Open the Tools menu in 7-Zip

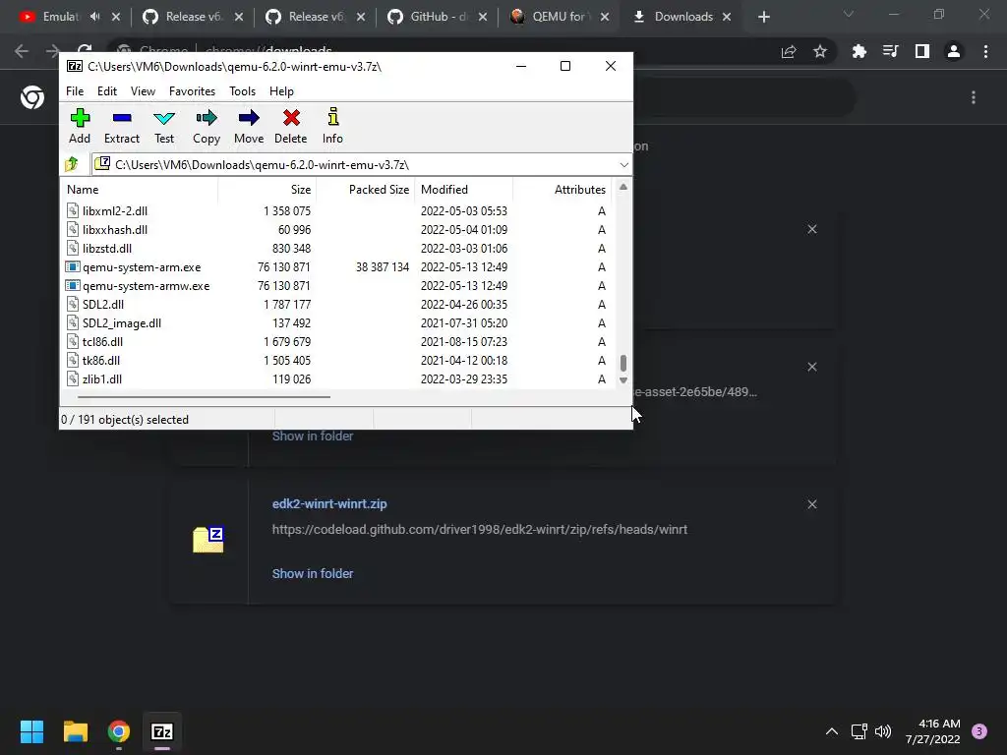coord(242,91)
